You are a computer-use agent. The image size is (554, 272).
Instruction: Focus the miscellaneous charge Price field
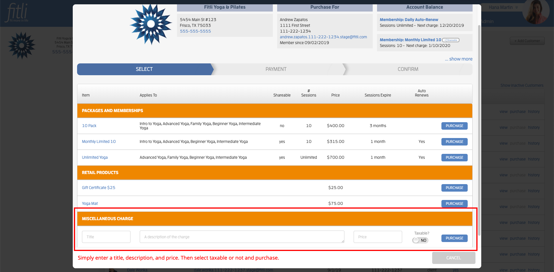click(378, 237)
